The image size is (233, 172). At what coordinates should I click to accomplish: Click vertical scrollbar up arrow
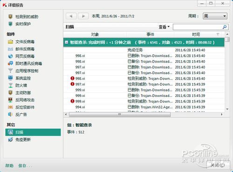pyautogui.click(x=227, y=34)
